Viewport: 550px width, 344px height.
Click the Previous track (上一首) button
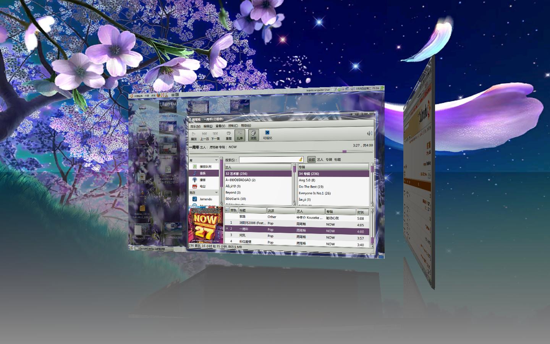[204, 136]
